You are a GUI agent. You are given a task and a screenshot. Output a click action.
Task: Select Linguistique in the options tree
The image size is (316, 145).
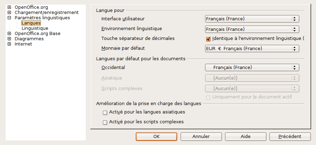click(x=35, y=28)
